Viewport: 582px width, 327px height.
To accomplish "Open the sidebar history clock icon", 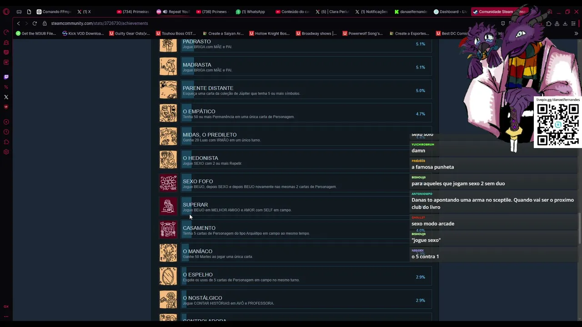I will pyautogui.click(x=6, y=132).
